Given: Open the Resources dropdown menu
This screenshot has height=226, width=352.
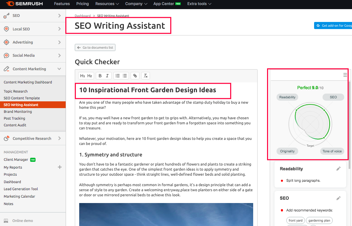Looking at the screenshot, I should click(107, 4).
